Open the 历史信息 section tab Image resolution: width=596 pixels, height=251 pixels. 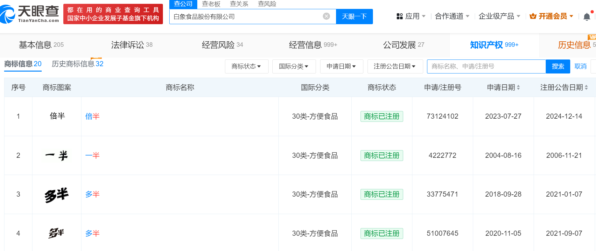point(577,45)
